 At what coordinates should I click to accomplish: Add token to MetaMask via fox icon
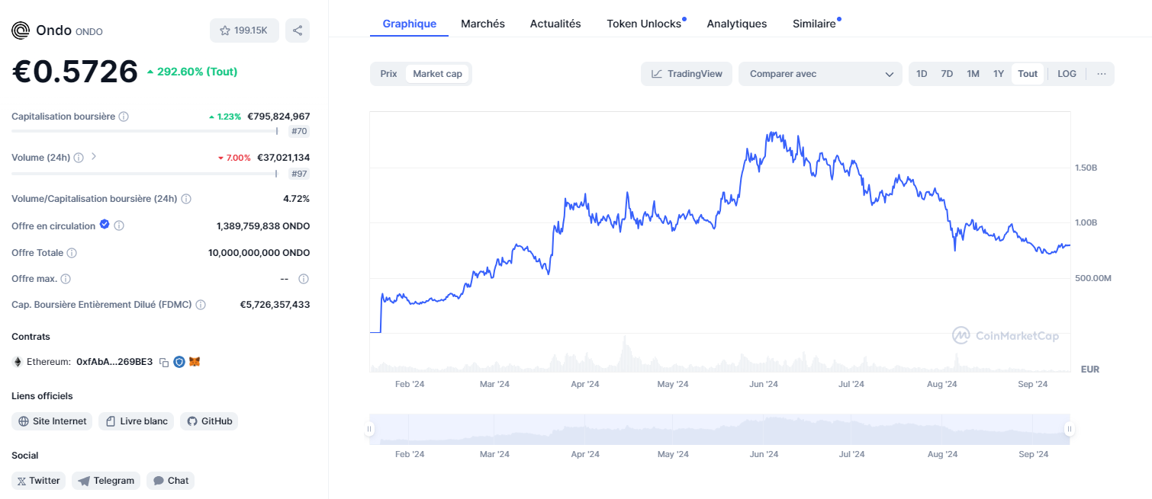point(195,362)
